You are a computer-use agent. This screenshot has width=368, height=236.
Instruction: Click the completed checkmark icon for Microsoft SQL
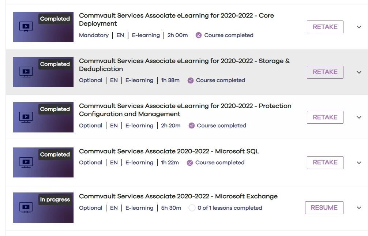(x=190, y=163)
